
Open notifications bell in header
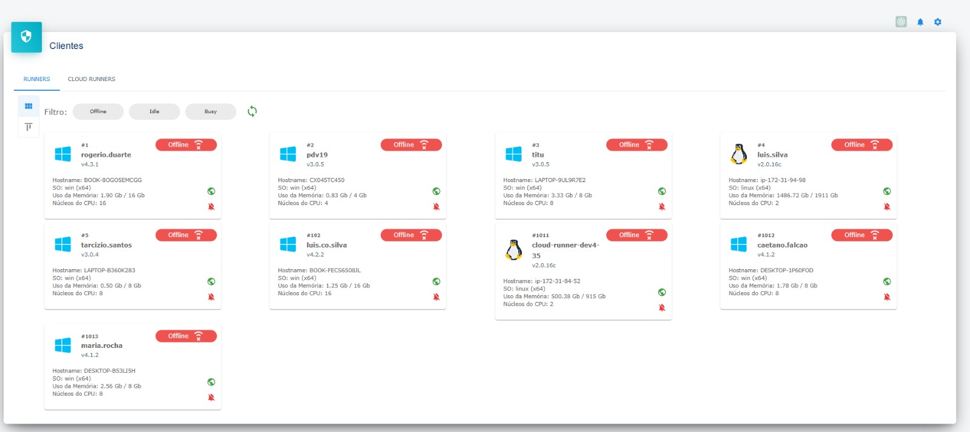tap(920, 22)
